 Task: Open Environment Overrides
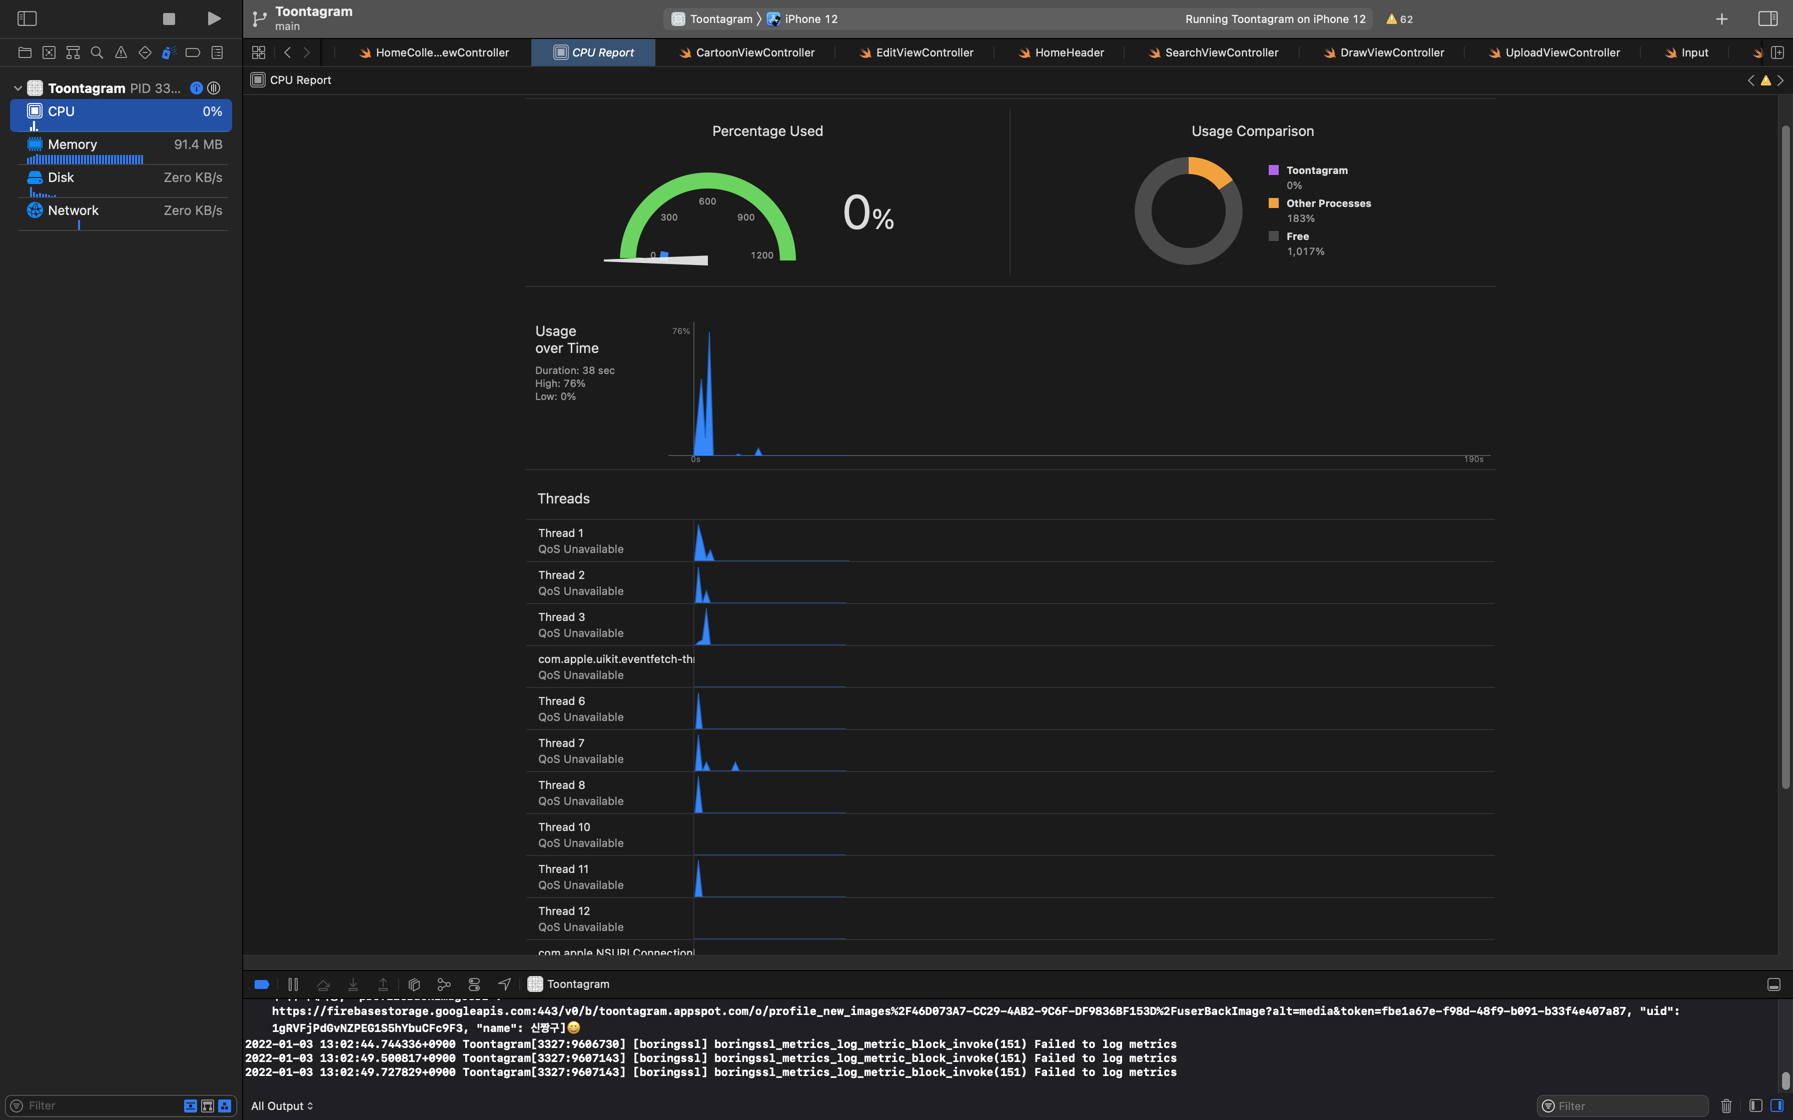coord(474,984)
